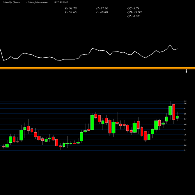195x195 pixels.
Task: Click the 51 price axis label
Action: click(x=185, y=119)
